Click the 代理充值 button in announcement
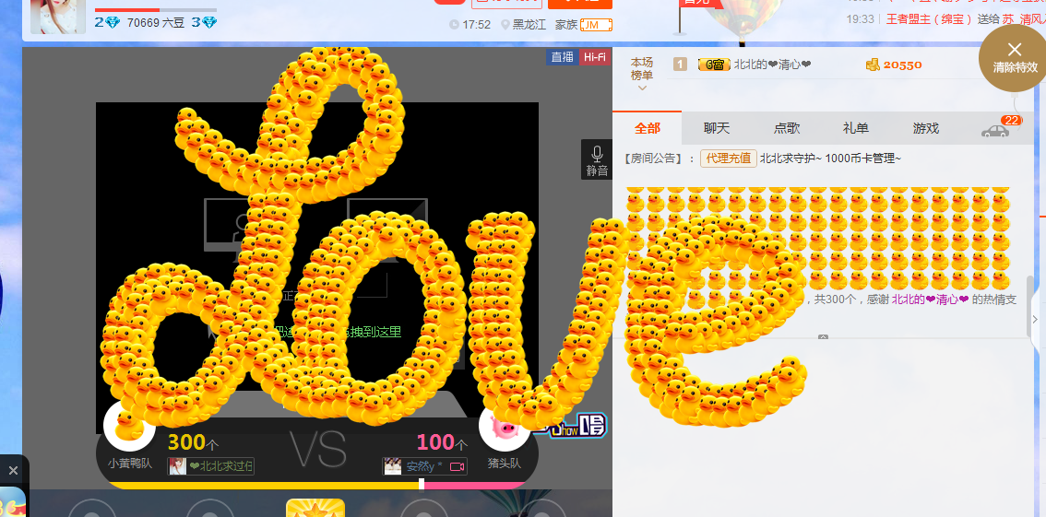 [729, 159]
